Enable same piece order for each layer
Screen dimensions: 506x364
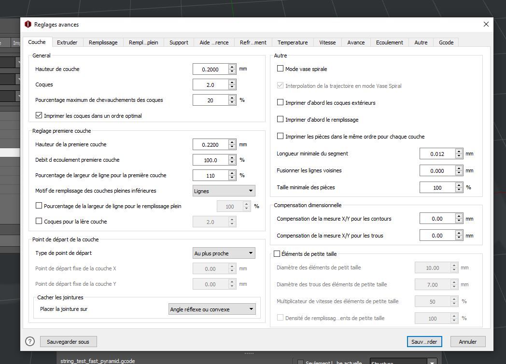click(280, 136)
